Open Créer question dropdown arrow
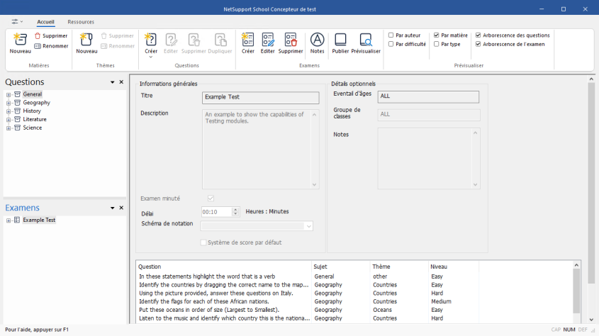 click(150, 57)
